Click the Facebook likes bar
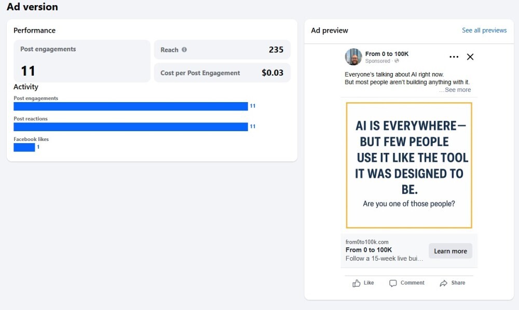 [x=23, y=147]
